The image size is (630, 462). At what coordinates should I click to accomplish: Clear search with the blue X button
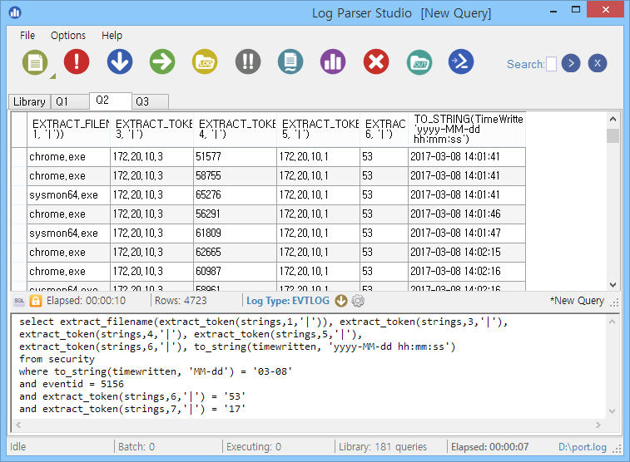coord(598,63)
